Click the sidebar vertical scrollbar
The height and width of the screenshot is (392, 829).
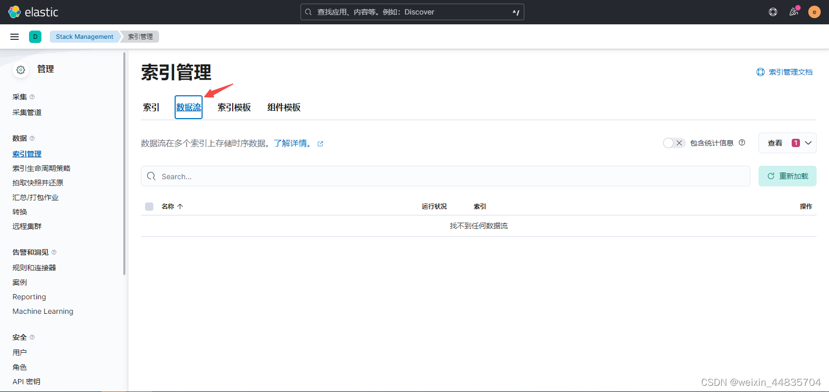click(124, 164)
